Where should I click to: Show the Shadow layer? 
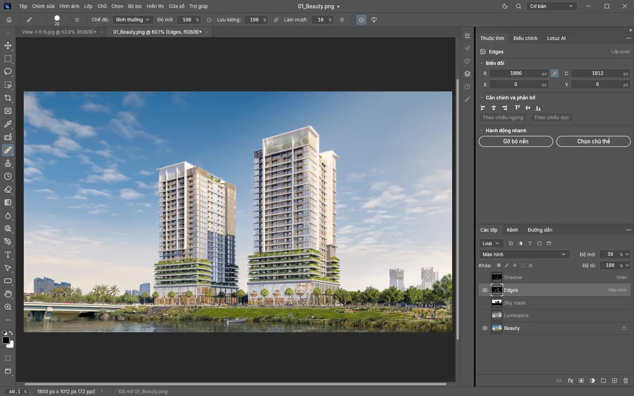(x=485, y=278)
